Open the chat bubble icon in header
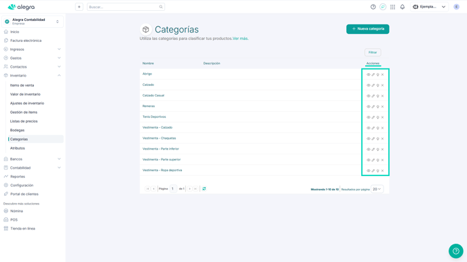Image resolution: width=467 pixels, height=262 pixels. pos(383,7)
